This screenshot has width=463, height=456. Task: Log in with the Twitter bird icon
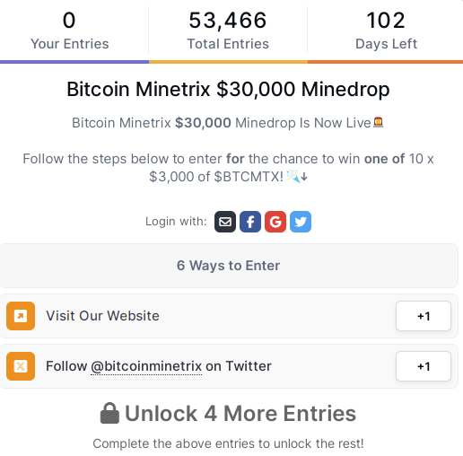coord(301,222)
